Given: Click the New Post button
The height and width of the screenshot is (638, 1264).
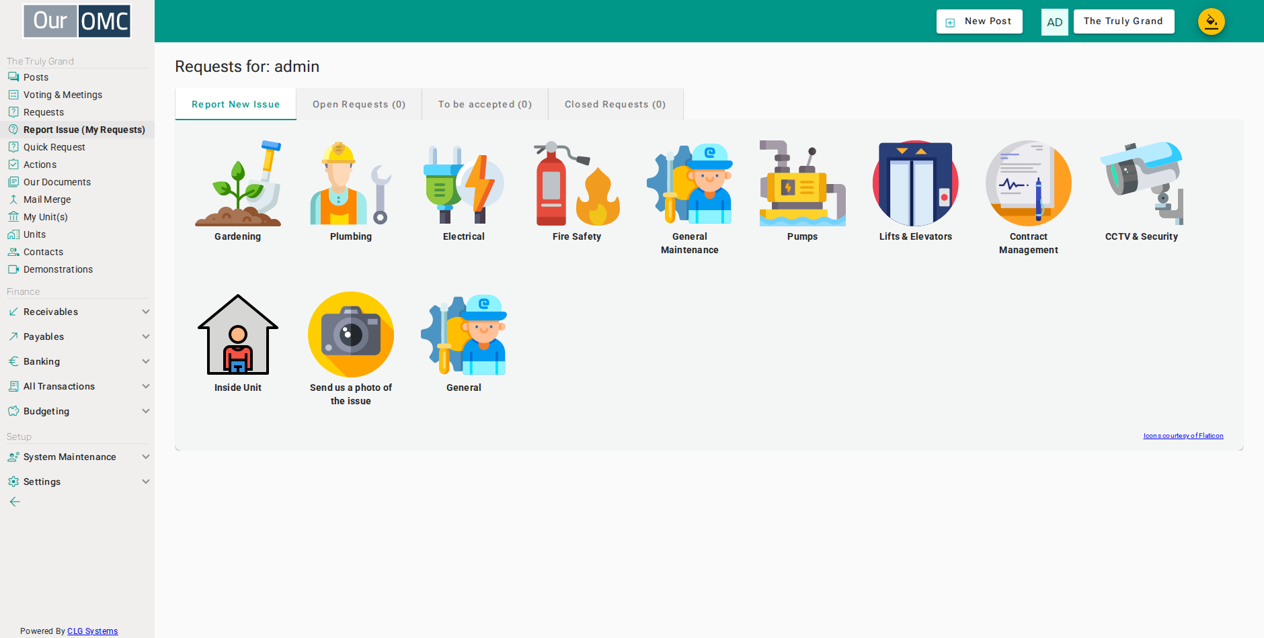Looking at the screenshot, I should [980, 21].
